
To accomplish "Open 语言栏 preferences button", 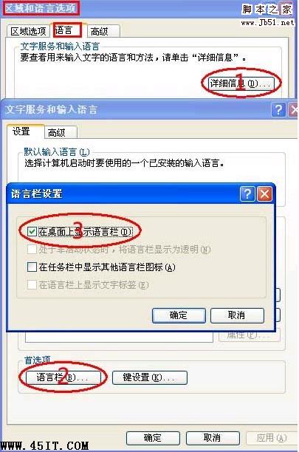I will 63,377.
